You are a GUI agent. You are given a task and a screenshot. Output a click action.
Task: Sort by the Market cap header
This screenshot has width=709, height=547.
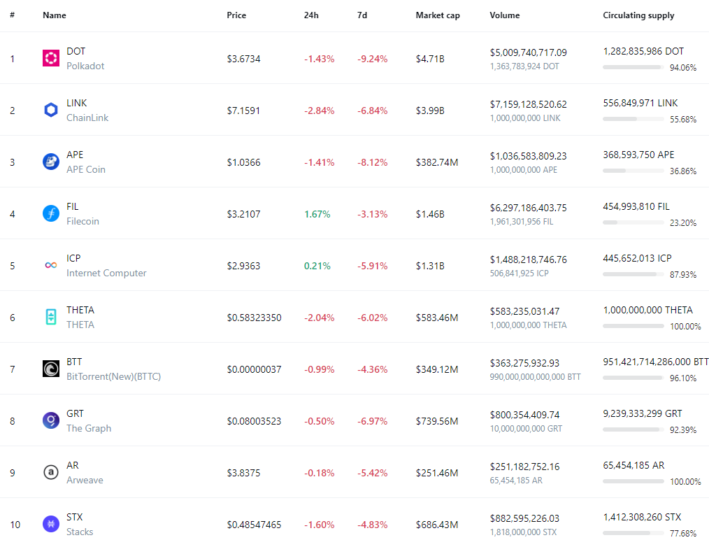438,15
